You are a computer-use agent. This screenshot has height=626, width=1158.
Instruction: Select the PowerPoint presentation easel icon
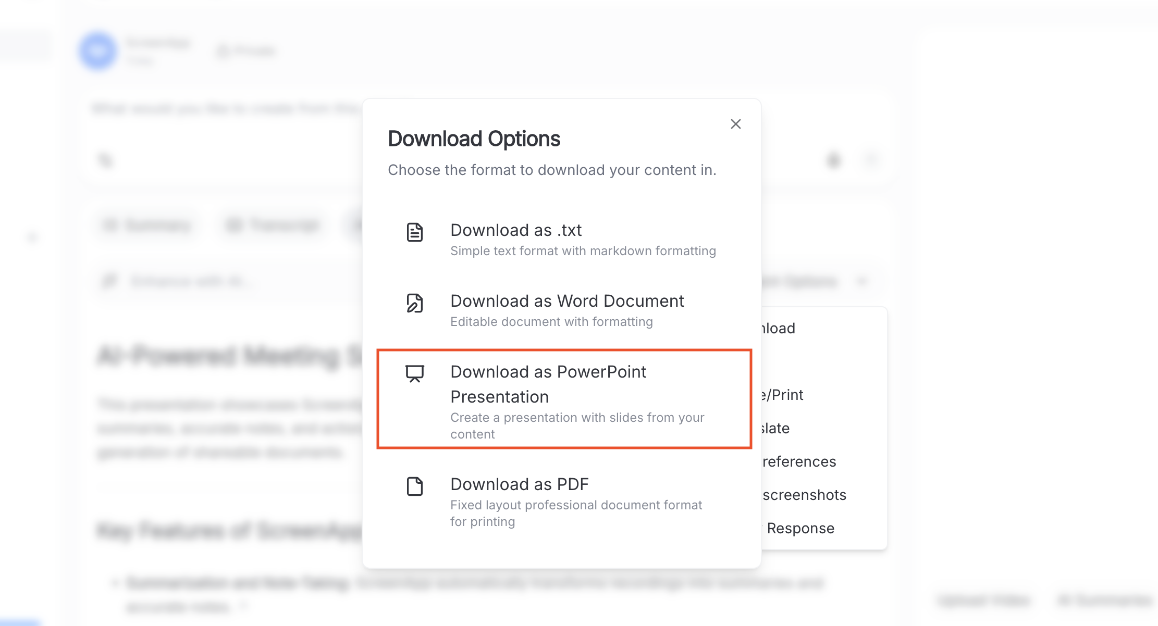click(x=413, y=374)
